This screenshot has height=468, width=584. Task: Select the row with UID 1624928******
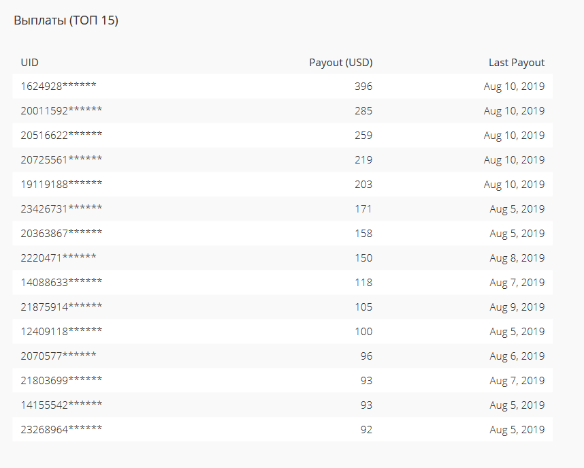tap(282, 86)
